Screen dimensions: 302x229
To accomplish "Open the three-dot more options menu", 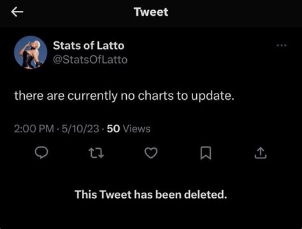I will (282, 45).
